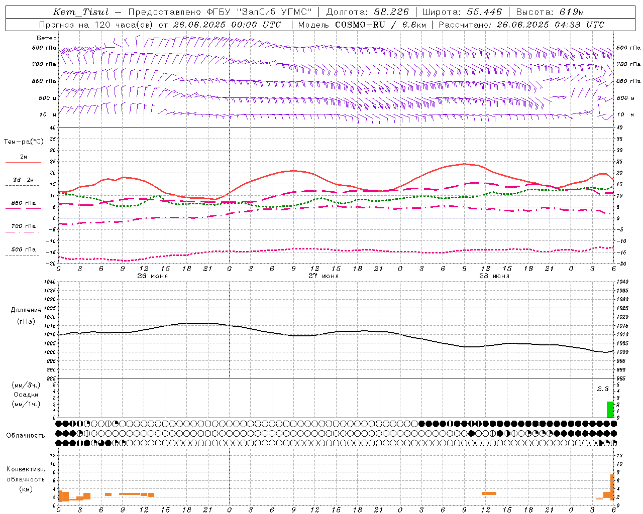Click the 28 июня date label
The height and width of the screenshot is (514, 643).
494,276
